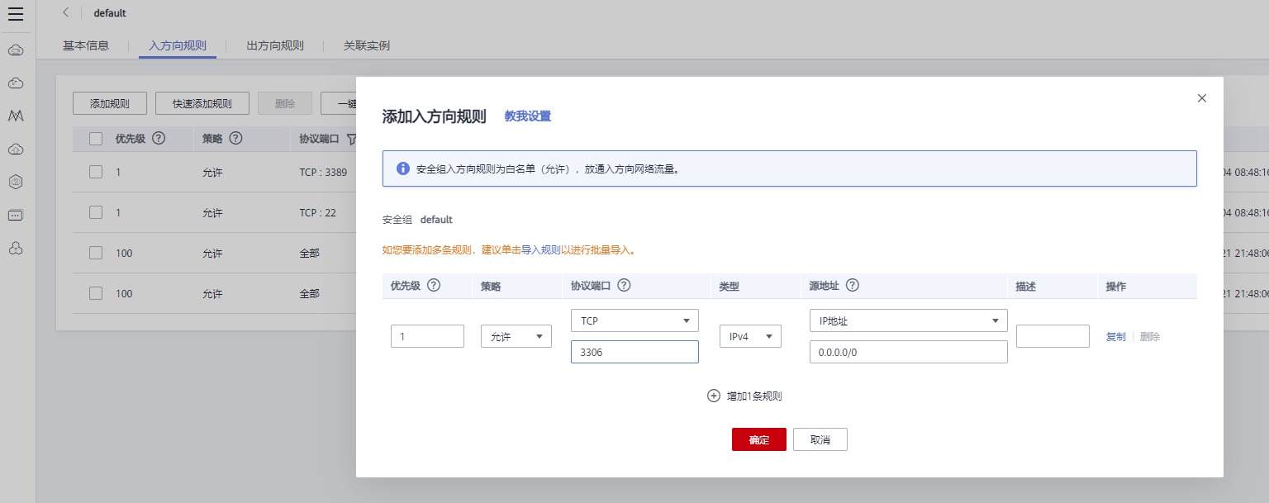Image resolution: width=1269 pixels, height=503 pixels.
Task: Switch to the 入方向规则 tab
Action: pos(178,45)
